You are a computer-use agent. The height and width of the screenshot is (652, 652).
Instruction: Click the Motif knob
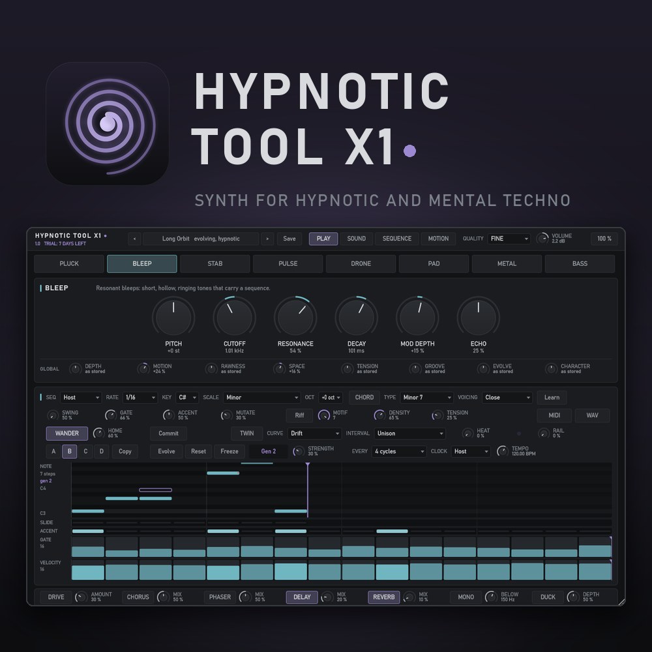(323, 415)
